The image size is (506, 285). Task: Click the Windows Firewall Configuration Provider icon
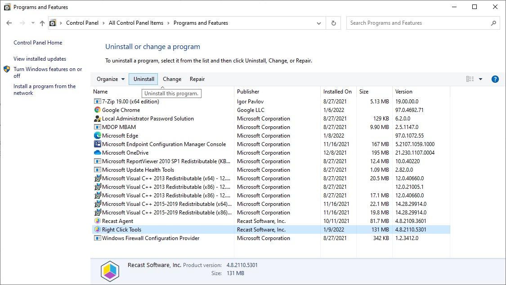click(98, 238)
